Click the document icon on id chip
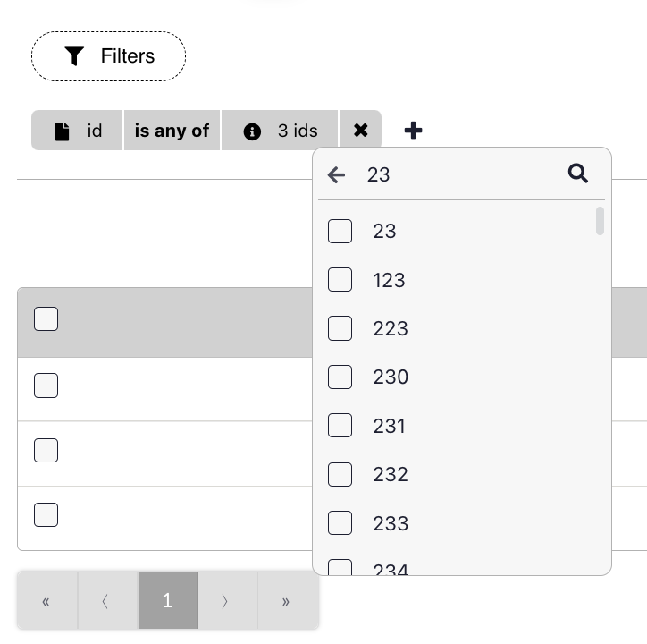647x644 pixels. pyautogui.click(x=62, y=131)
